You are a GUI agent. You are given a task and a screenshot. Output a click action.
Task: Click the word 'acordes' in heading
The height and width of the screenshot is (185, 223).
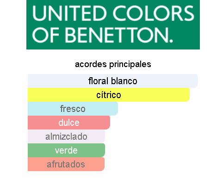[x=91, y=64]
